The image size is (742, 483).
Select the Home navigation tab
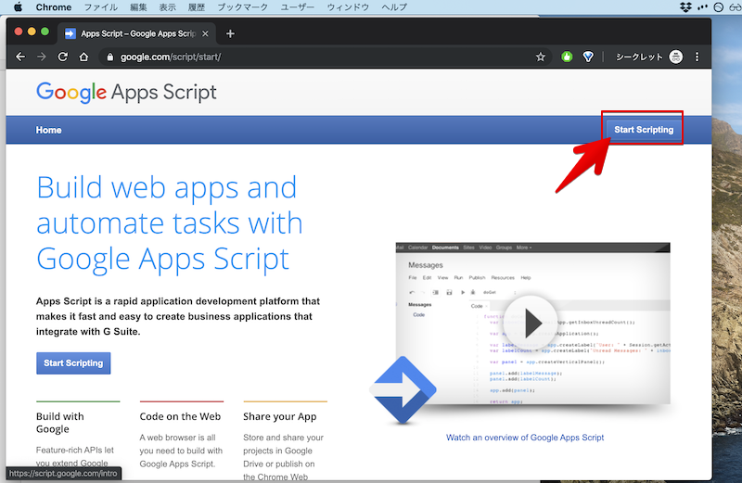pyautogui.click(x=49, y=130)
